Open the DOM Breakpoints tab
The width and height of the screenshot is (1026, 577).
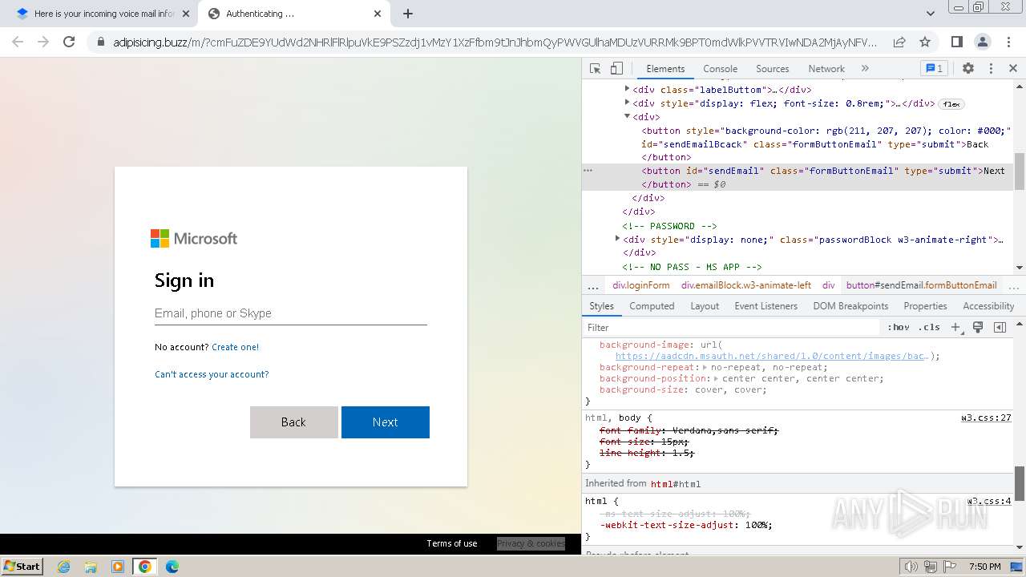coord(850,306)
